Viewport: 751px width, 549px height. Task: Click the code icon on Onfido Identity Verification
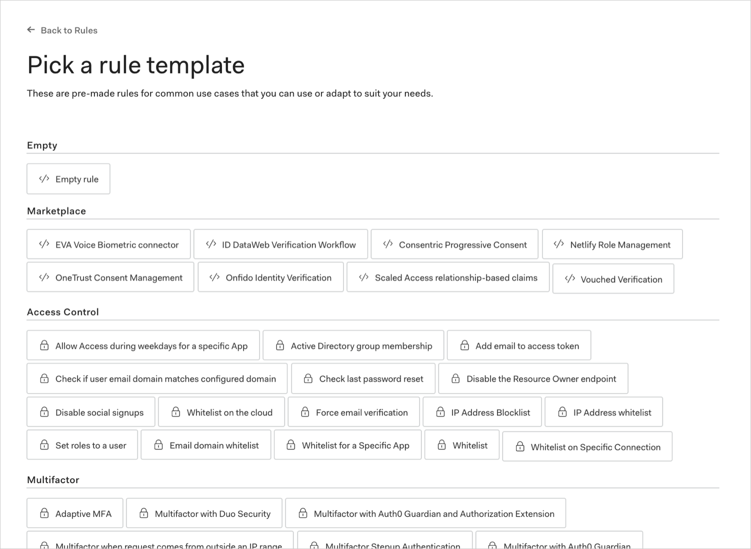tap(215, 277)
